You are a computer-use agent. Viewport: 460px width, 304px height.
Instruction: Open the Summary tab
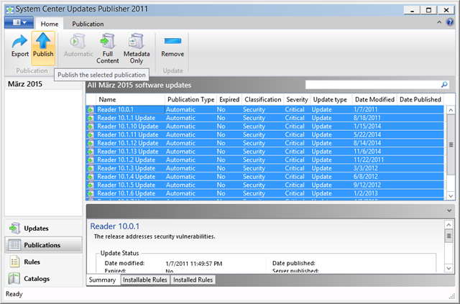tap(102, 280)
